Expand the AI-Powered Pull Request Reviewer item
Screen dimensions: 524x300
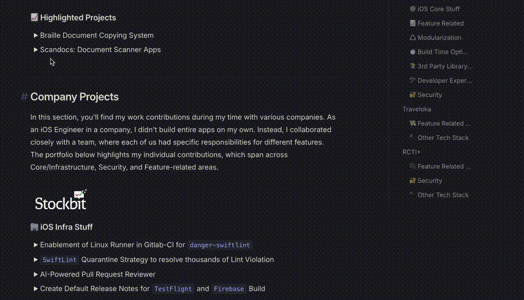click(x=36, y=274)
